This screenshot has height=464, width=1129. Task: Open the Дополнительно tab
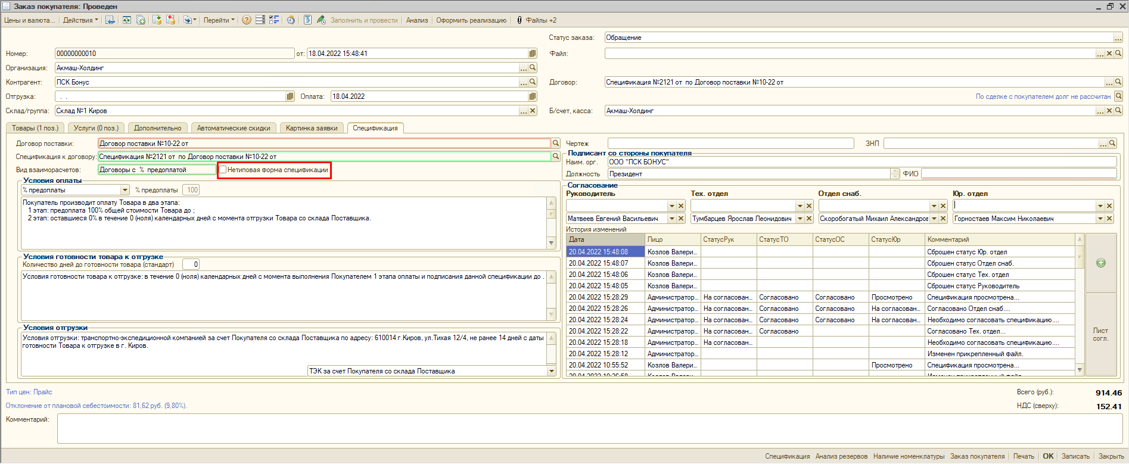pyautogui.click(x=158, y=128)
